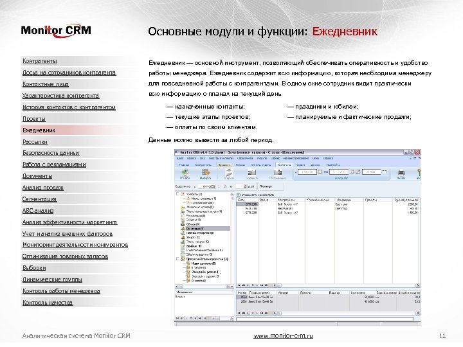
Task: Click the greyed Открыть folder icon
Action: 229,173
